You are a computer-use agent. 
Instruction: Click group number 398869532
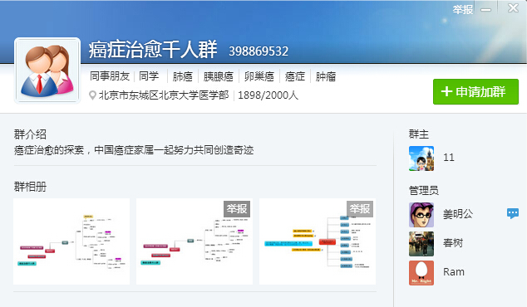(259, 51)
